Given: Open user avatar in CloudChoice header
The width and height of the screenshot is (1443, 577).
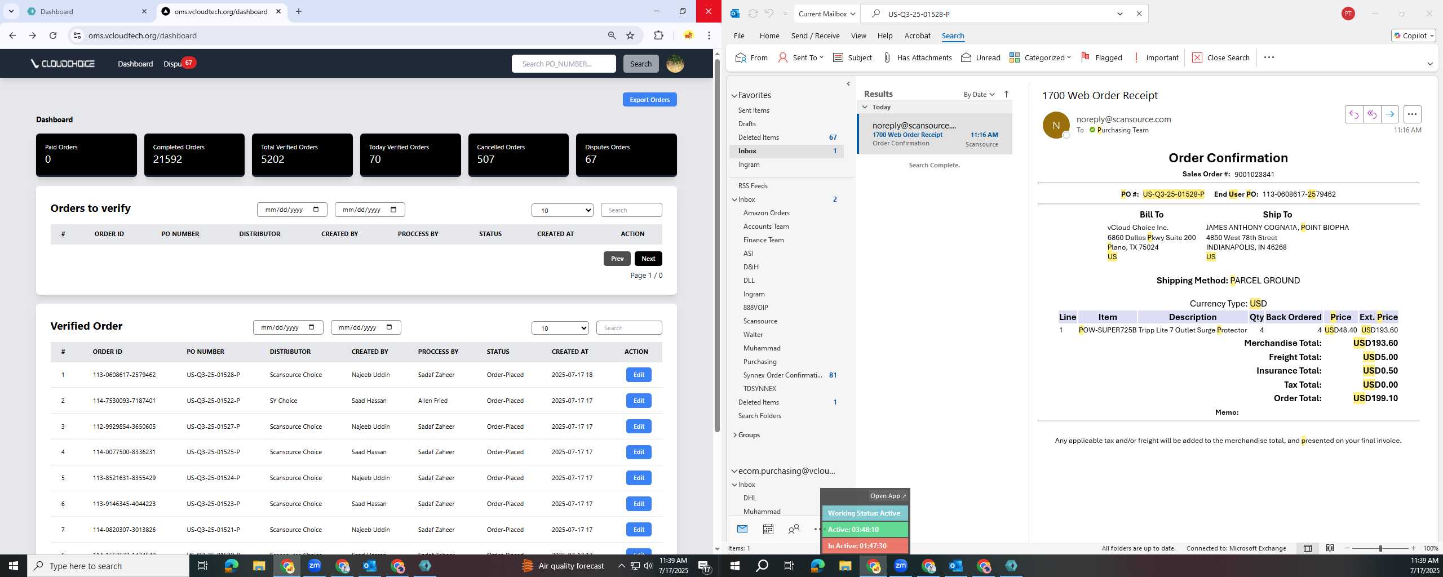Looking at the screenshot, I should tap(675, 64).
